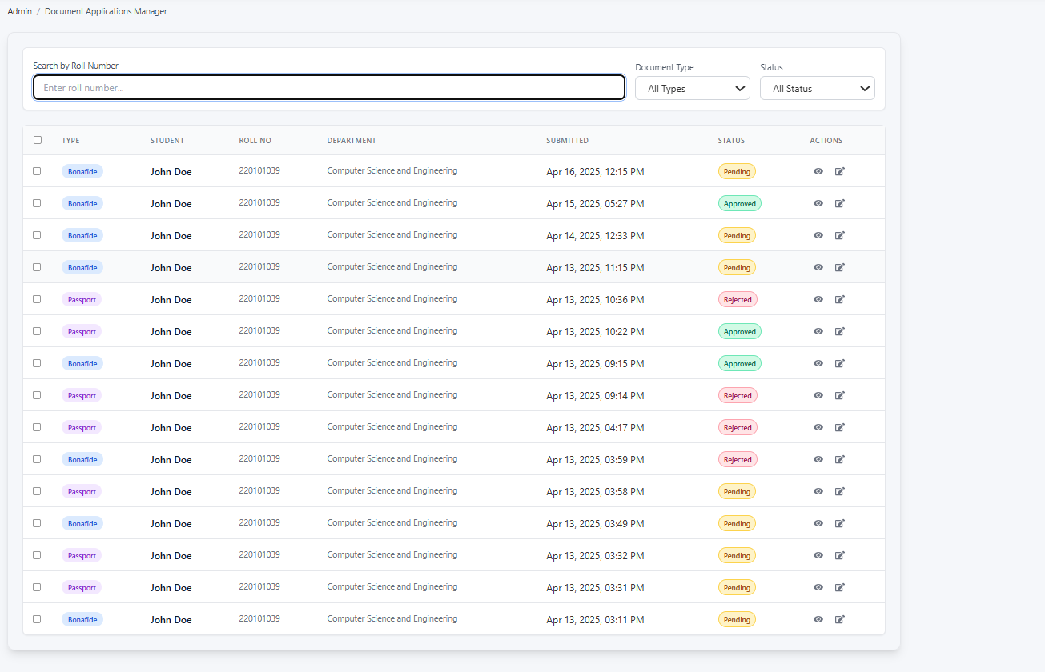Click Passport tag in Apr 13, 03:32 PM row
Image resolution: width=1045 pixels, height=672 pixels.
[x=82, y=555]
